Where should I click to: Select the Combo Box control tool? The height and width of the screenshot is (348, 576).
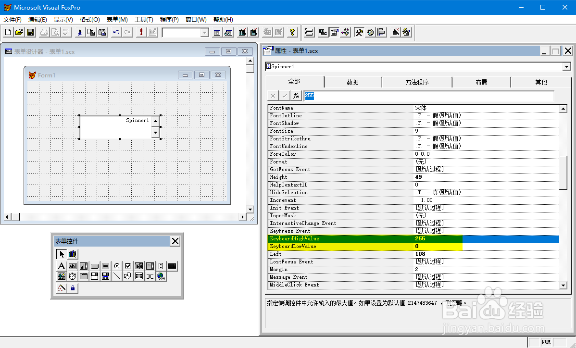point(139,266)
